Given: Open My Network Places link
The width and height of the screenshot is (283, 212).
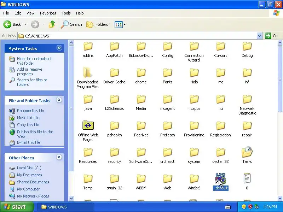Looking at the screenshot, I should tap(33, 196).
